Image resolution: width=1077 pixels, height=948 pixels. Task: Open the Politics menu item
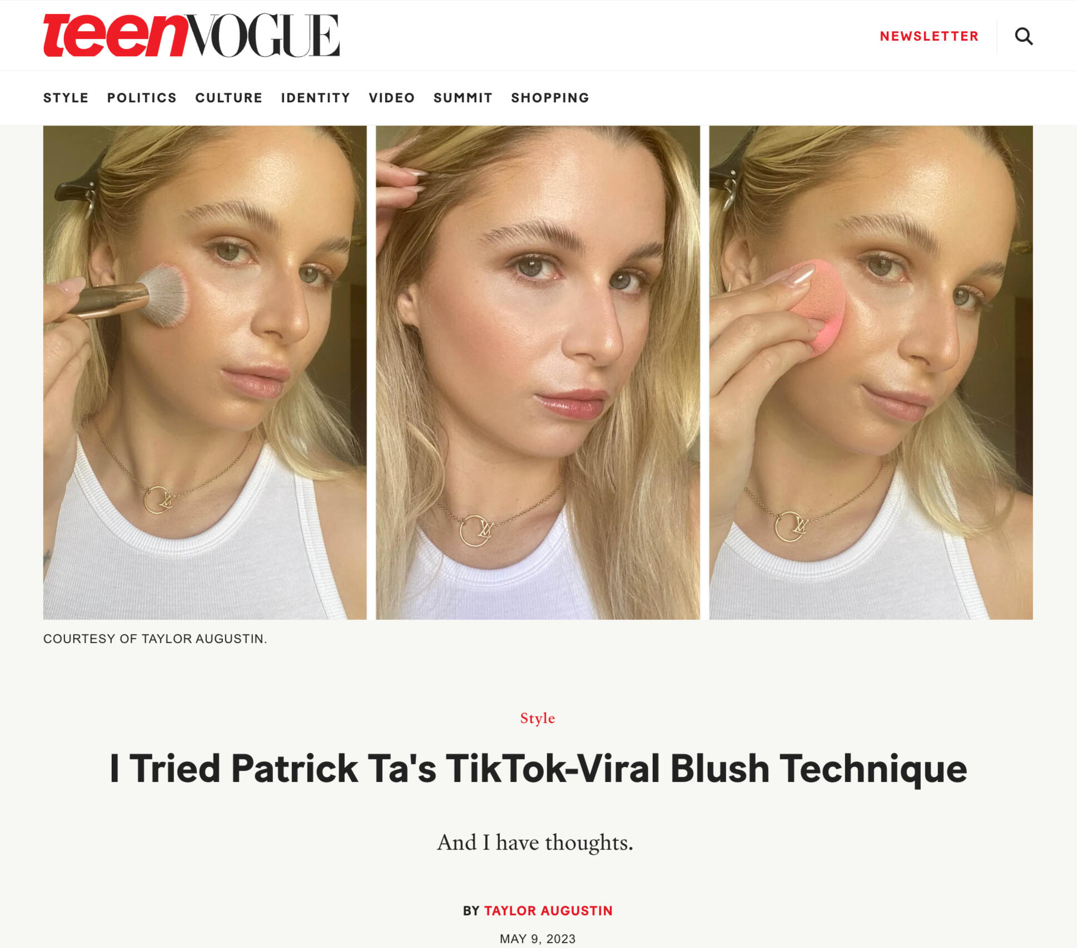click(142, 98)
